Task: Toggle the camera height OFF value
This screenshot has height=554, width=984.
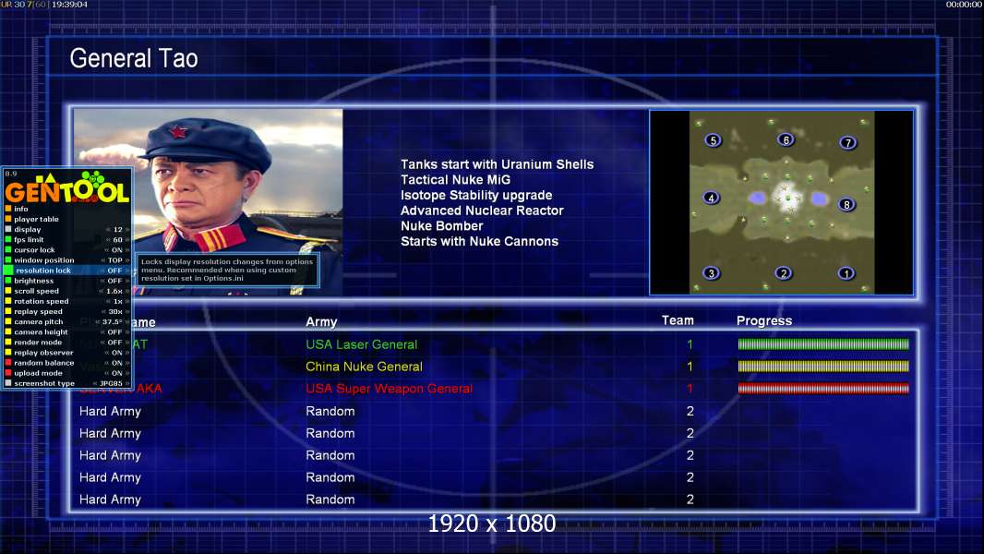Action: tap(114, 331)
